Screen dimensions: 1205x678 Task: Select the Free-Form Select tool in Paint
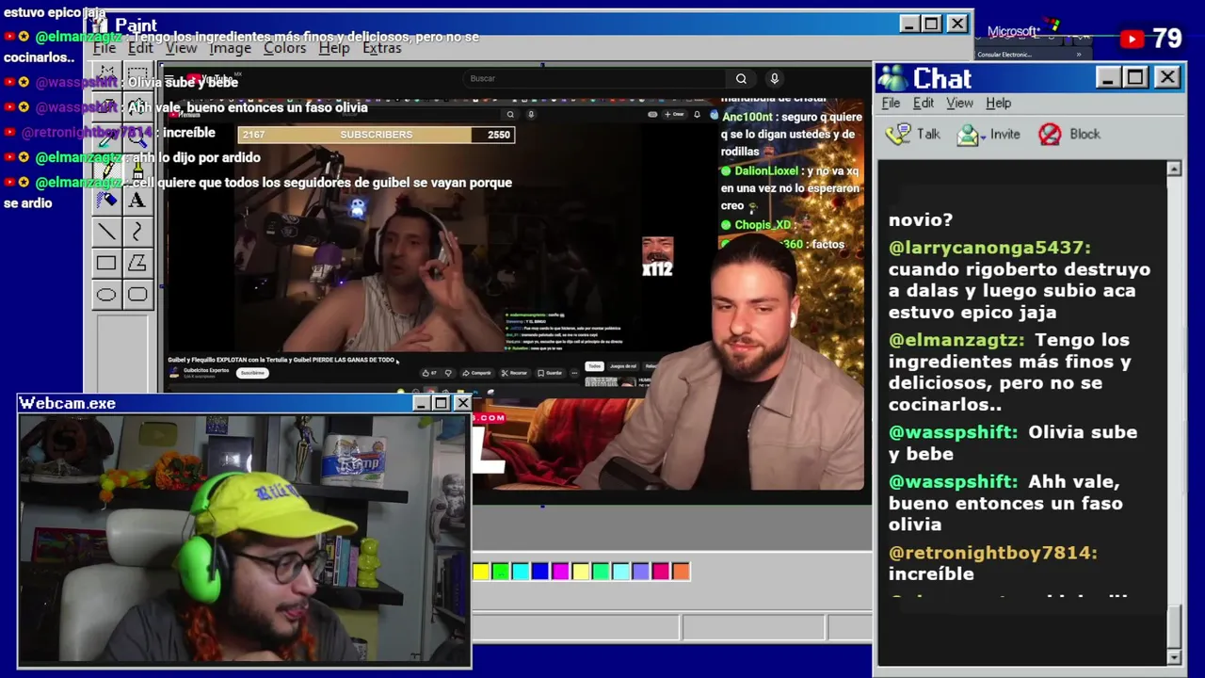click(106, 74)
